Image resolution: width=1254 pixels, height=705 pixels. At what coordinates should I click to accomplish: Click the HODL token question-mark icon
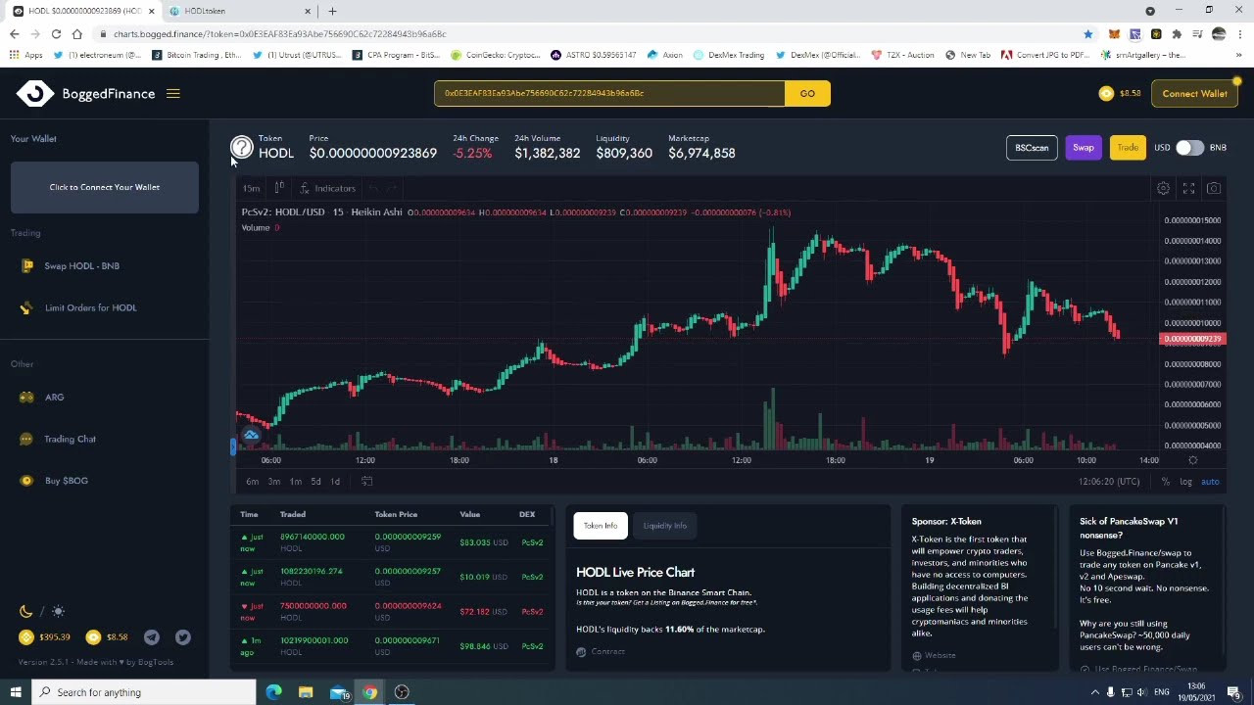[x=241, y=148]
